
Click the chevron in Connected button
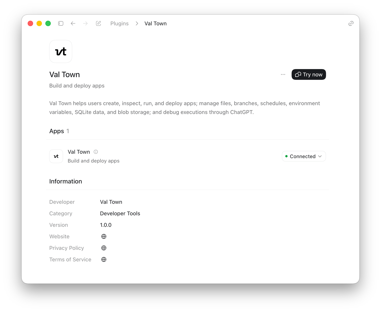(320, 156)
